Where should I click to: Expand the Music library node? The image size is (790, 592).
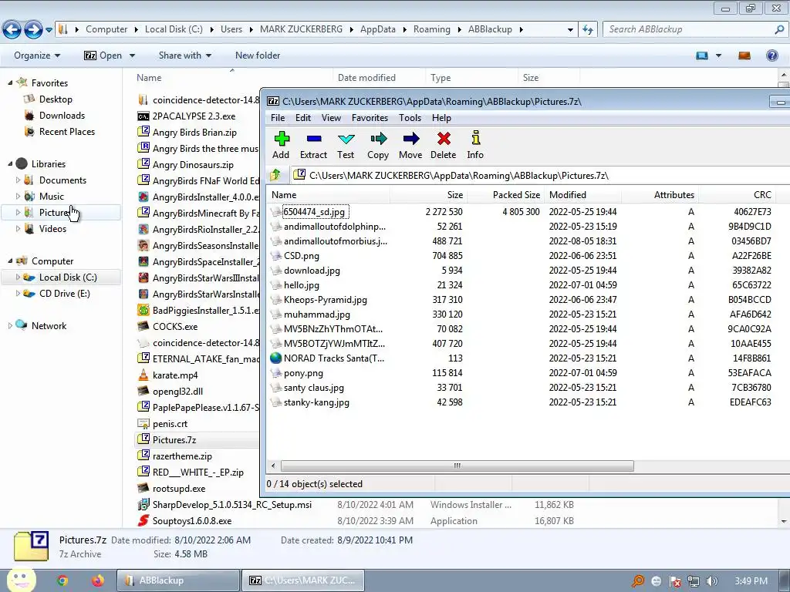click(x=19, y=196)
